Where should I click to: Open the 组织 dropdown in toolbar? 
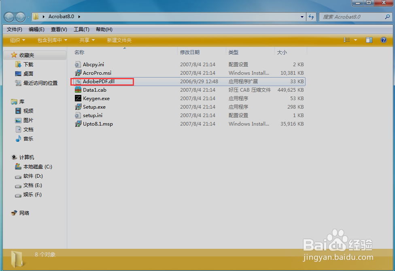[17, 40]
